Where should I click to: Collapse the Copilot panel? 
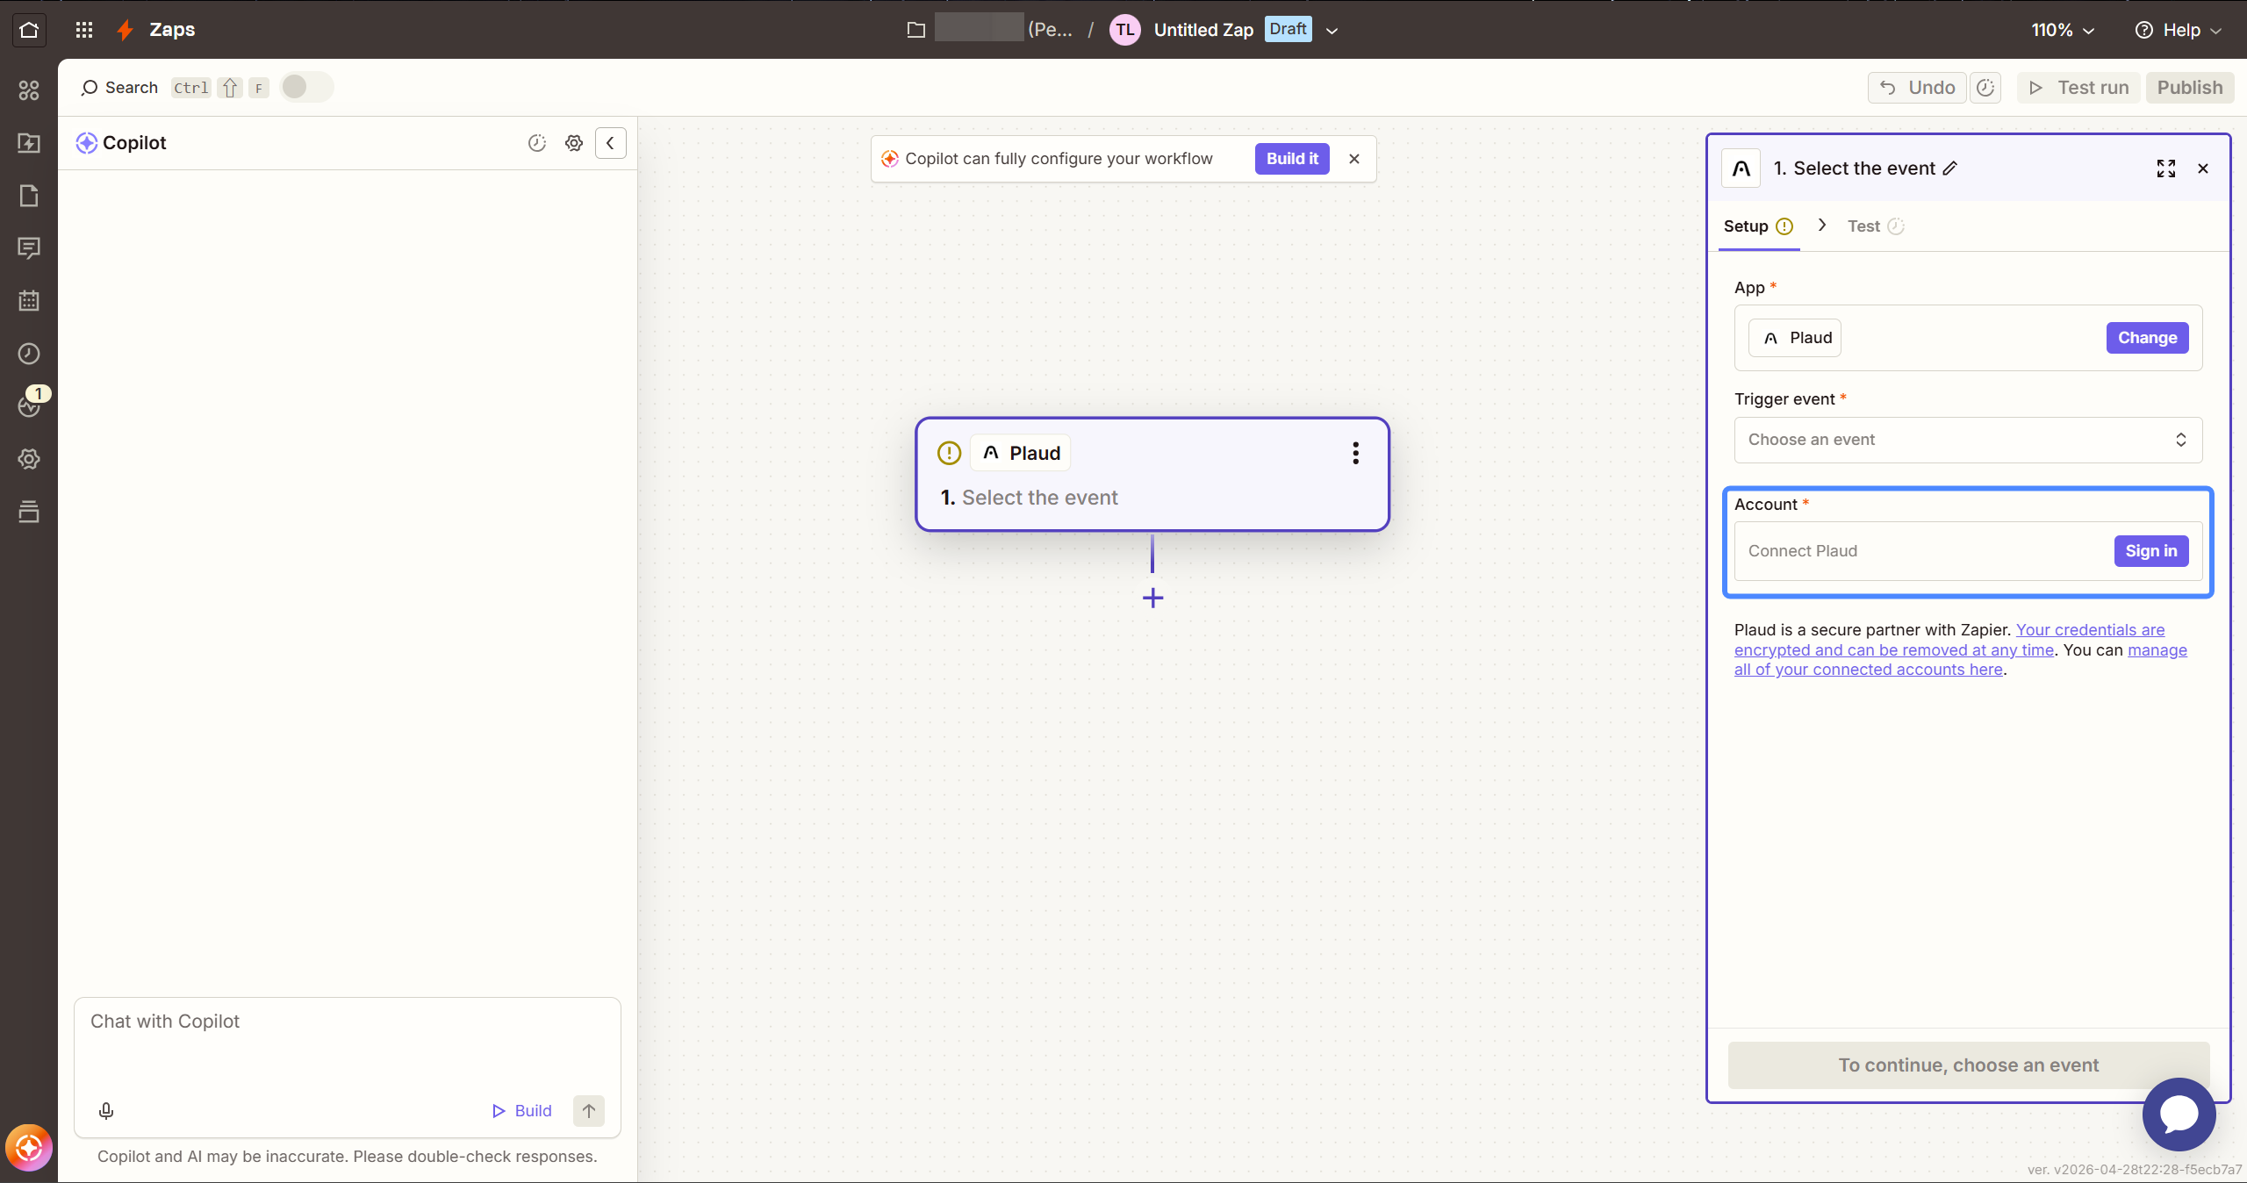pos(610,143)
